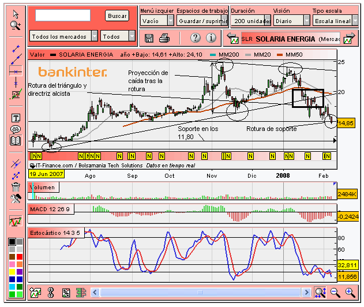Image resolution: width=364 pixels, height=307 pixels.
Task: Select the extended trend line tool
Action: click(x=16, y=59)
